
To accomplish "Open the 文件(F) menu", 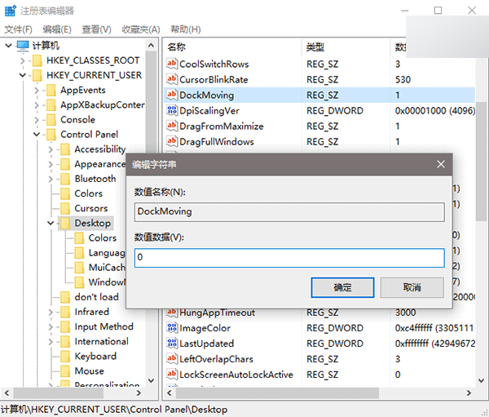I will coord(18,29).
